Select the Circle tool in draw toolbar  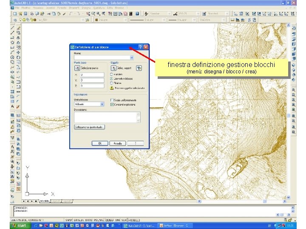point(12,57)
